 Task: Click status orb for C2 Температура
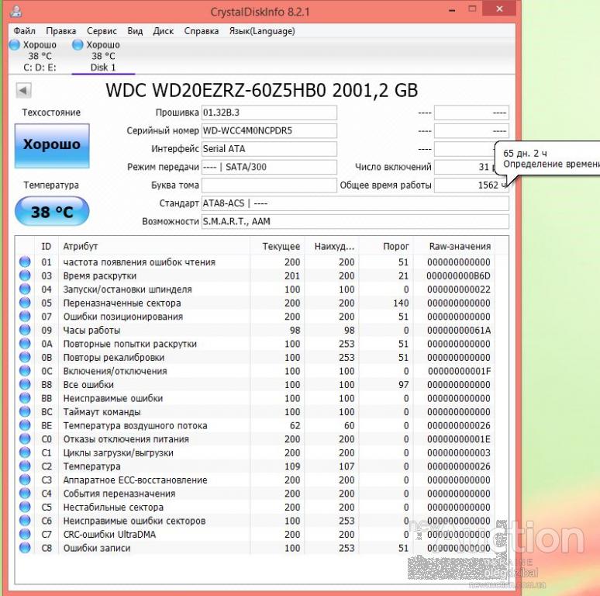(x=25, y=466)
